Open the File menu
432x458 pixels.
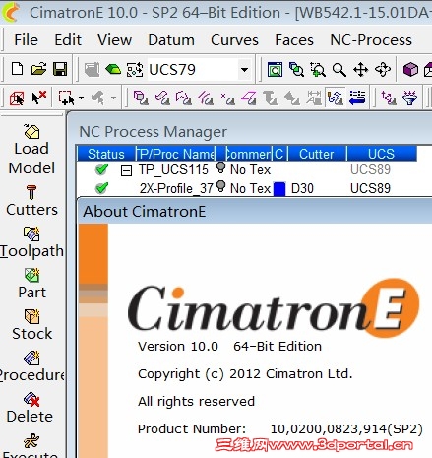26,40
